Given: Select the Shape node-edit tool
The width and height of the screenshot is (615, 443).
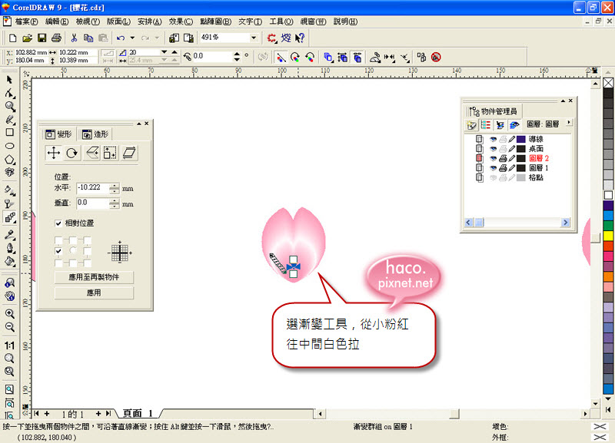Looking at the screenshot, I should [x=10, y=93].
